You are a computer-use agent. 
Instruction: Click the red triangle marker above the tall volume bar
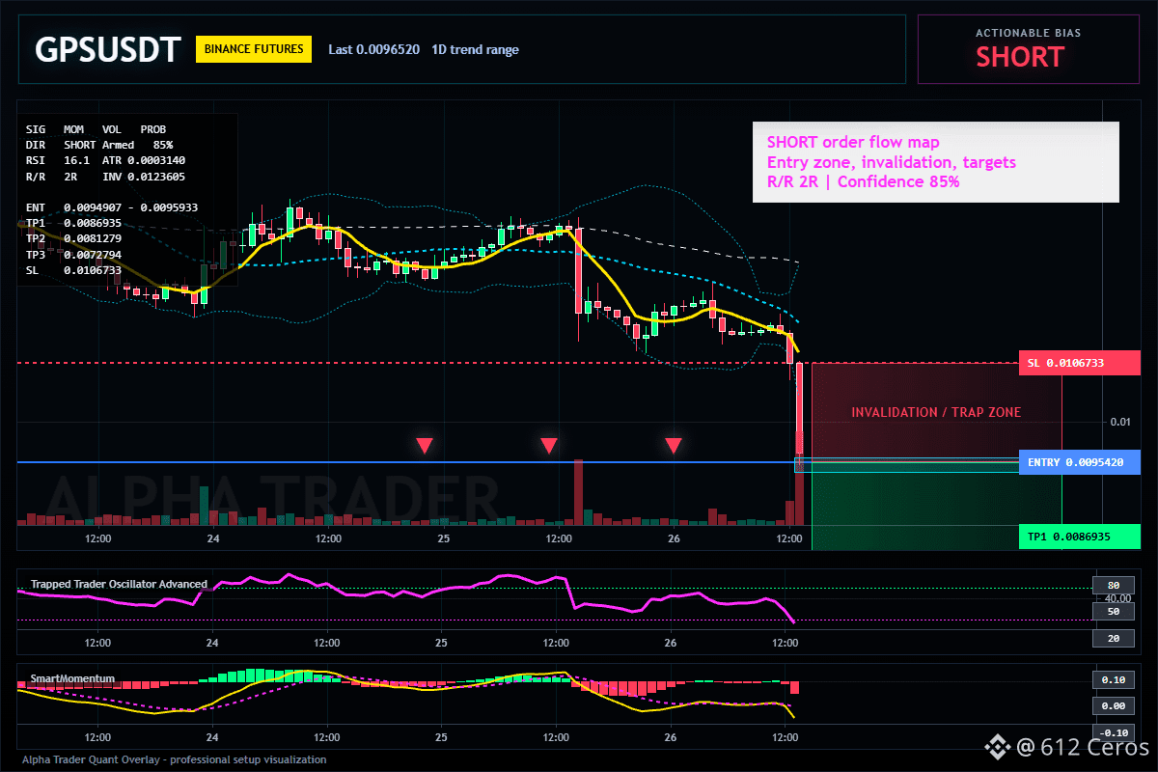[x=549, y=446]
